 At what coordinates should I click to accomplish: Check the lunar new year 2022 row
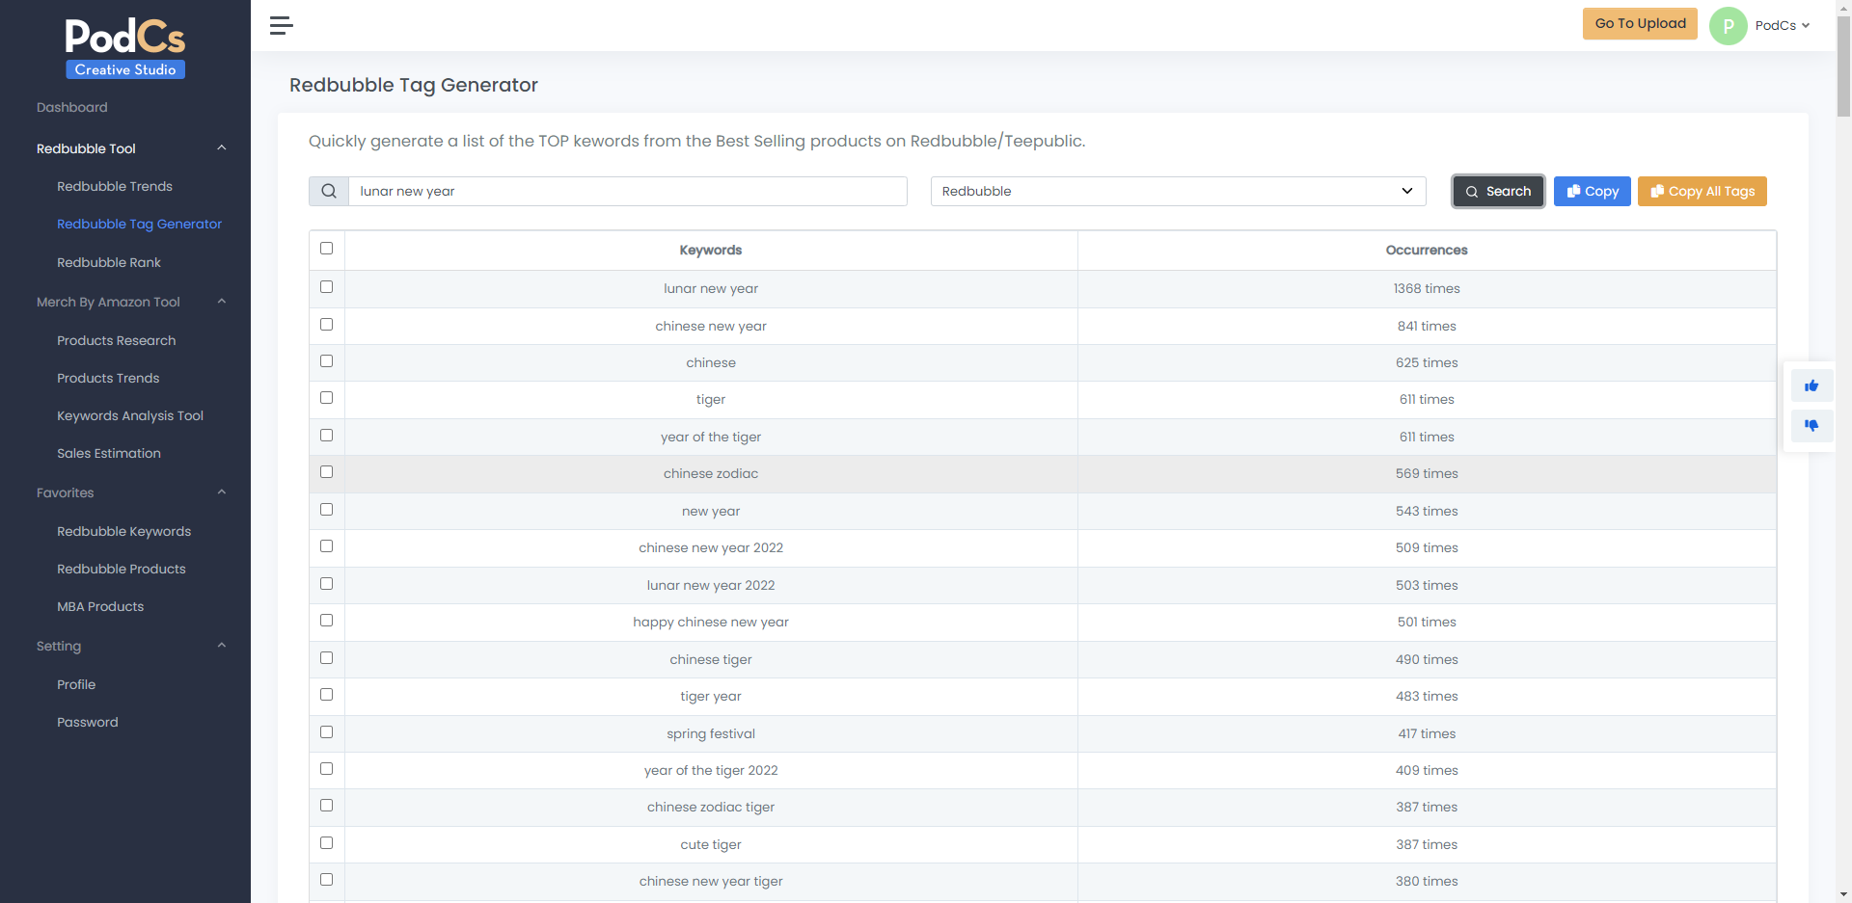point(326,584)
